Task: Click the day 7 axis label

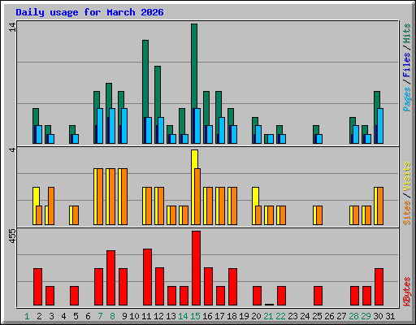Action: (x=100, y=316)
